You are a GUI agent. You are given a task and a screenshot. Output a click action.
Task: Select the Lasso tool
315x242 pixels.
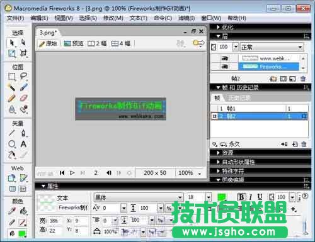tap(23, 77)
